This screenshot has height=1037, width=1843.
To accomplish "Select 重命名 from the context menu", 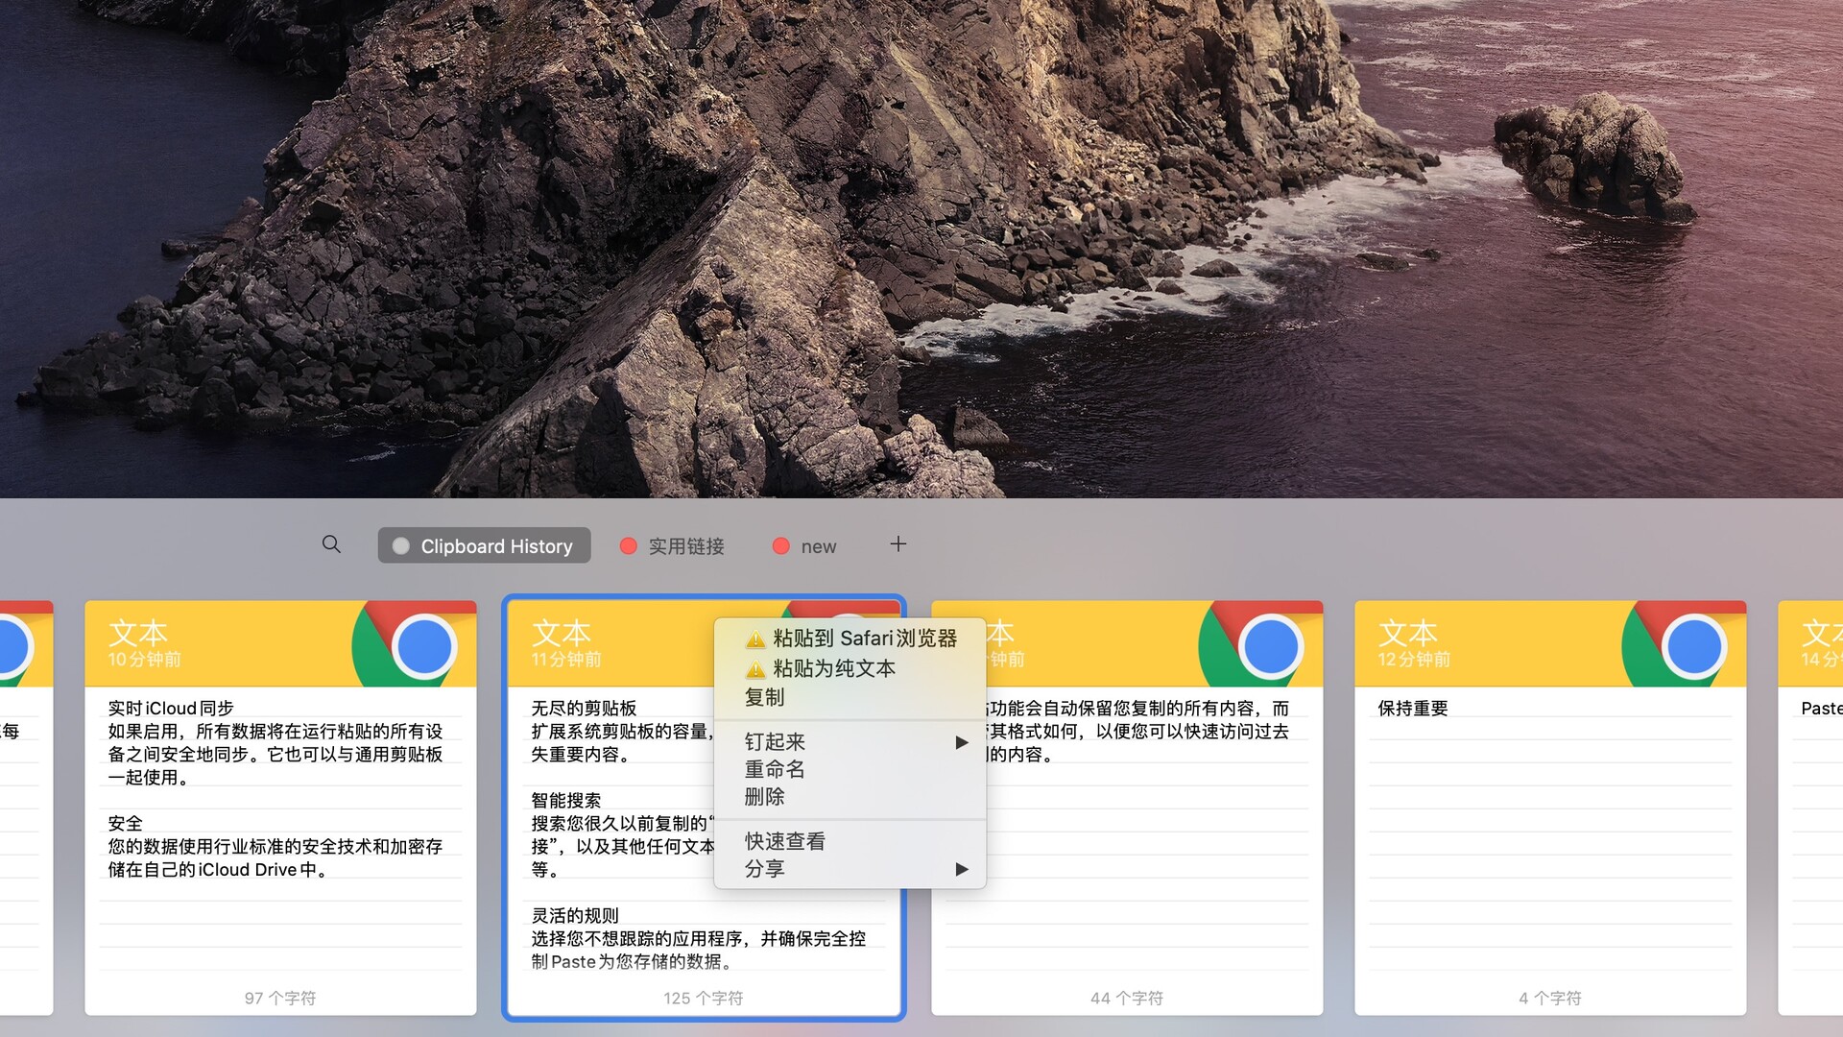I will [x=775, y=769].
